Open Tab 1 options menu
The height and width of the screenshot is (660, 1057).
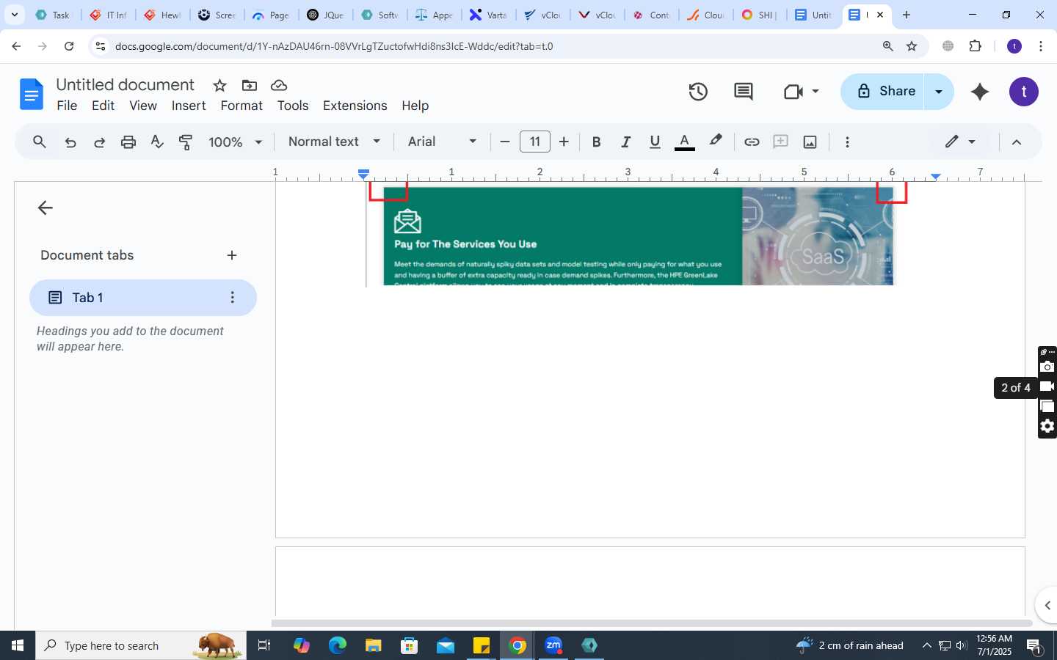coord(232,298)
